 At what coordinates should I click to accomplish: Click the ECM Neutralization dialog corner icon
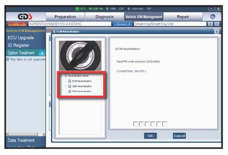(217, 31)
